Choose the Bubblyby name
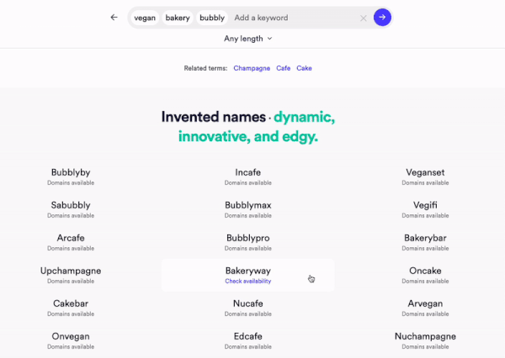505x358 pixels. coord(71,172)
